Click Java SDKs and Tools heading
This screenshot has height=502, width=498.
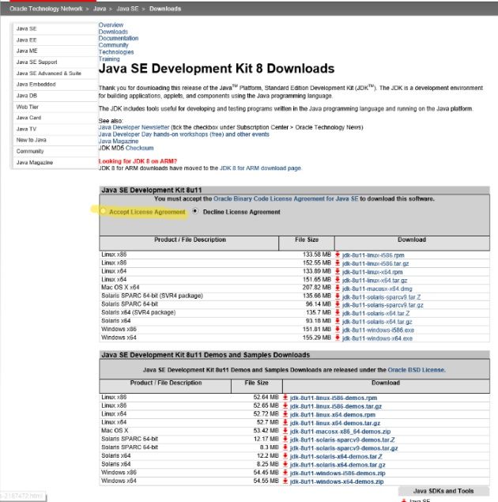(x=443, y=491)
